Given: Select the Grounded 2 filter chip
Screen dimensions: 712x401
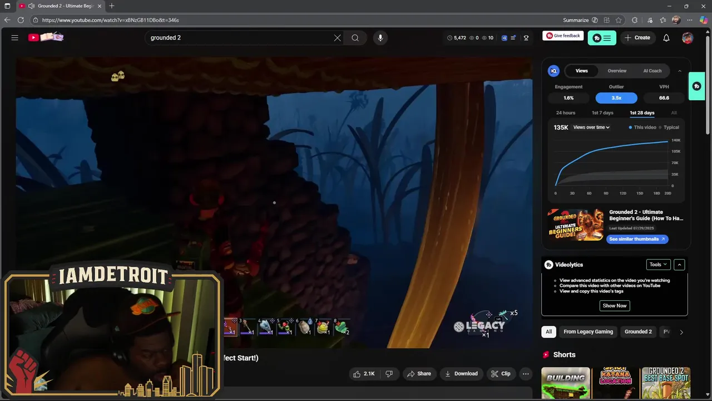Looking at the screenshot, I should coord(638,332).
